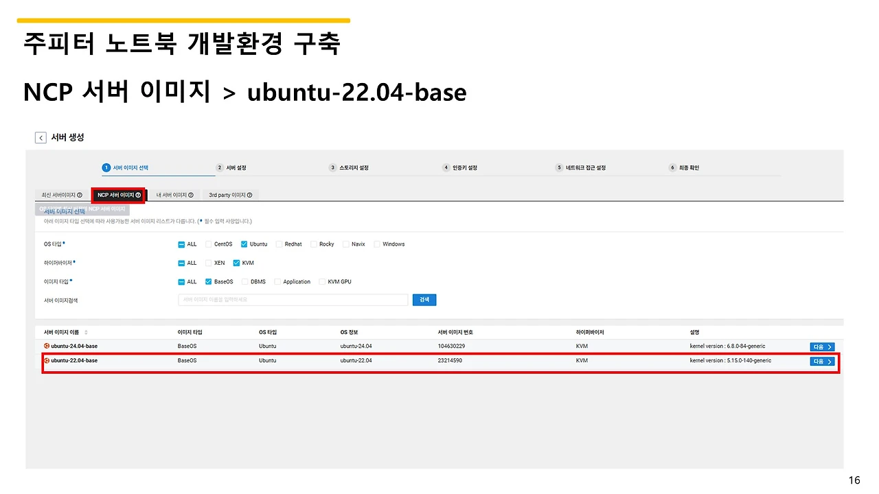Image resolution: width=879 pixels, height=494 pixels.
Task: Toggle the ALL checkbox for 하이퍼바이저
Action: (x=182, y=263)
